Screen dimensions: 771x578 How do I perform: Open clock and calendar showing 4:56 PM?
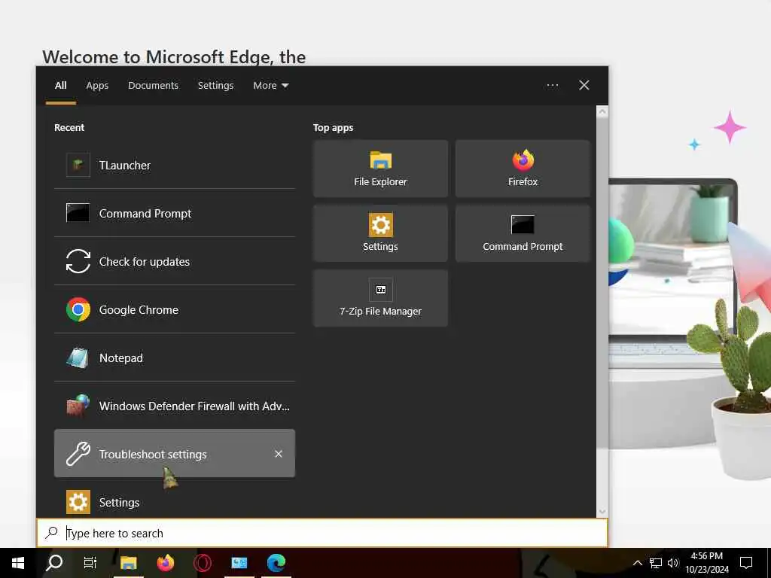click(x=706, y=563)
